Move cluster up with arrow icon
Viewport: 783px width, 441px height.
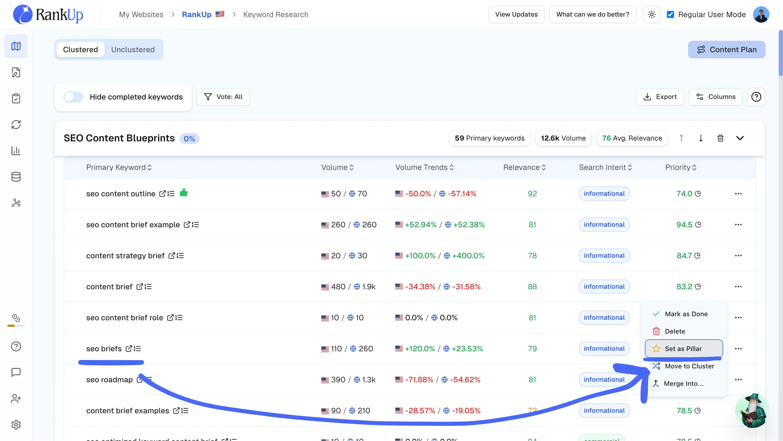pyautogui.click(x=681, y=138)
